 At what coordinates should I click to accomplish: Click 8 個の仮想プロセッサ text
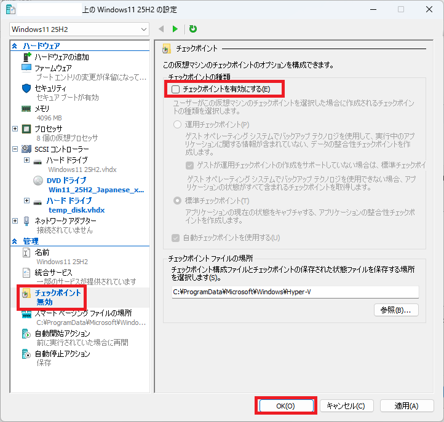pos(67,138)
